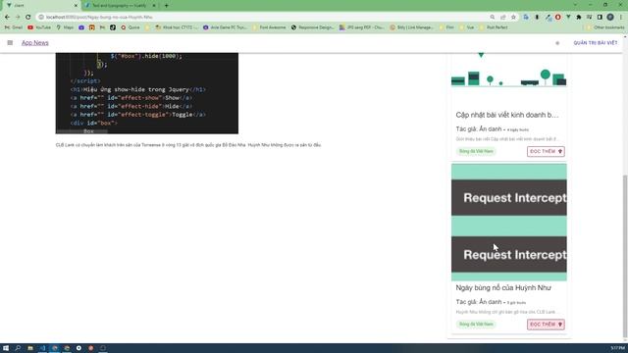Open the translate extension icon
The width and height of the screenshot is (628, 353).
point(526,18)
